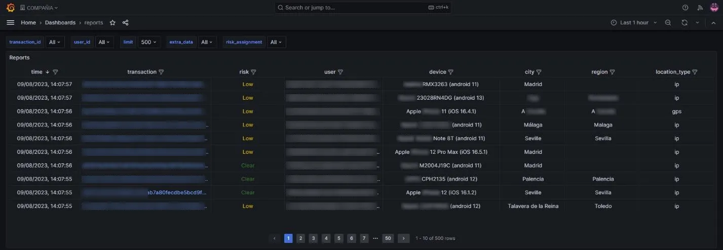Viewport: 723px width, 250px height.
Task: Sort by the time column header
Action: click(37, 72)
